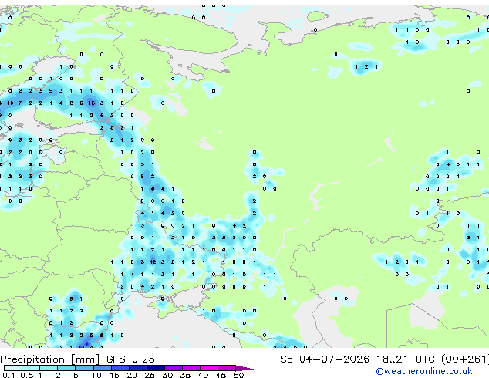
Task: Click the 'GFS 0.25' model label
Action: [x=130, y=359]
